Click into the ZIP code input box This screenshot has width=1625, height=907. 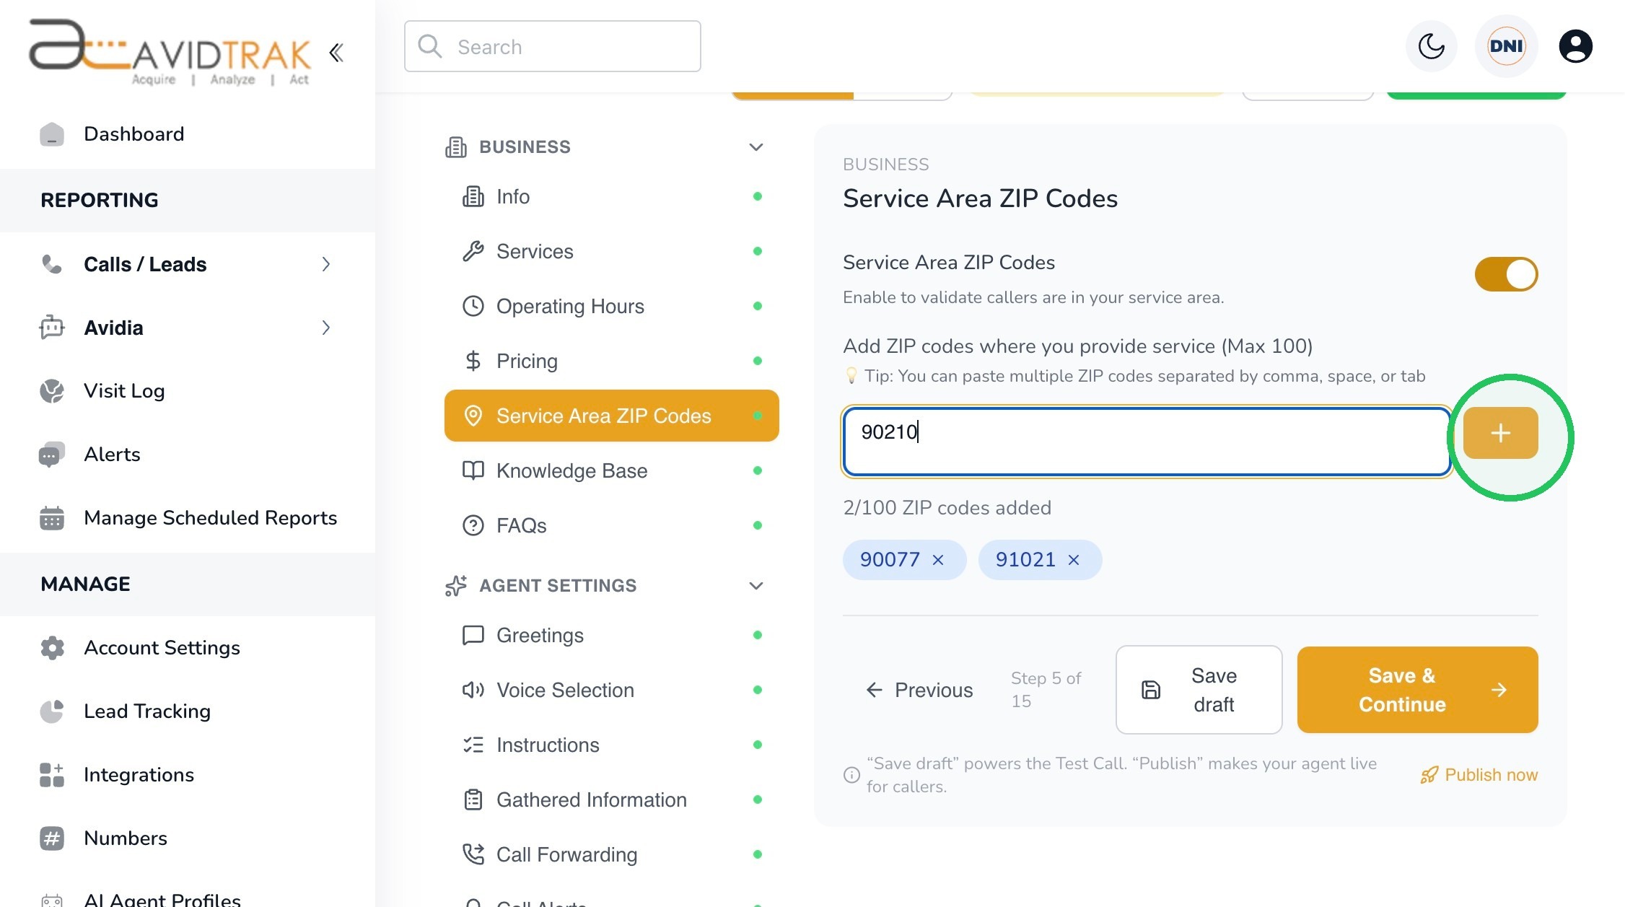(x=1147, y=442)
